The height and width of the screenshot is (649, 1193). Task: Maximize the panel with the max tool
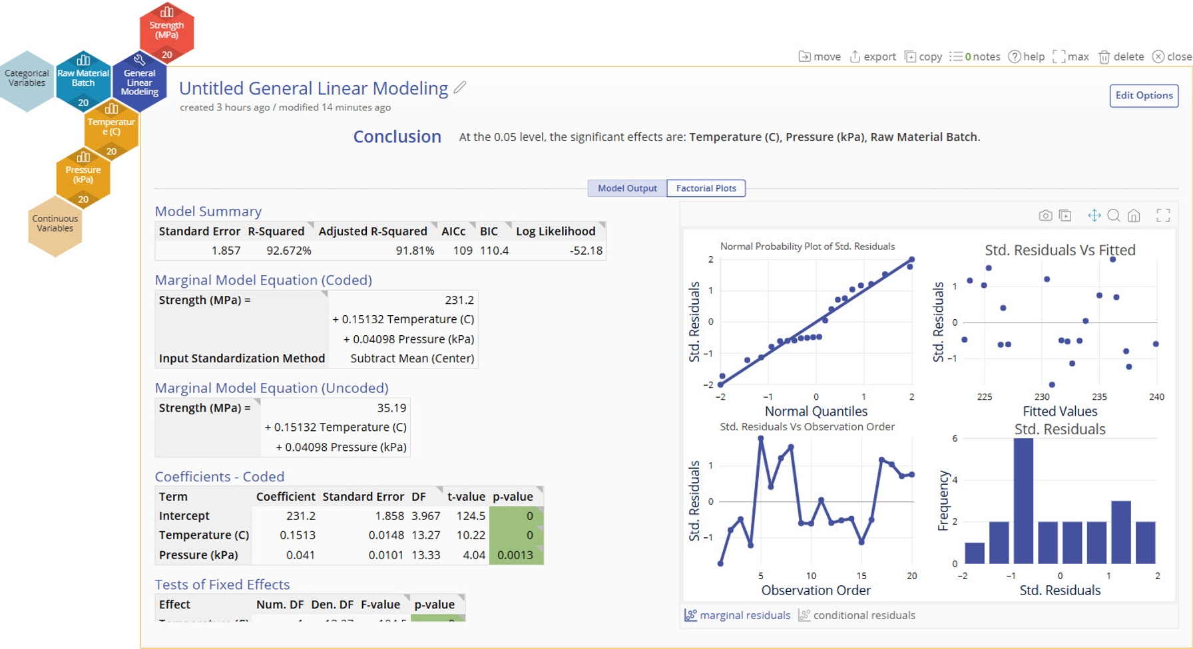point(1071,57)
